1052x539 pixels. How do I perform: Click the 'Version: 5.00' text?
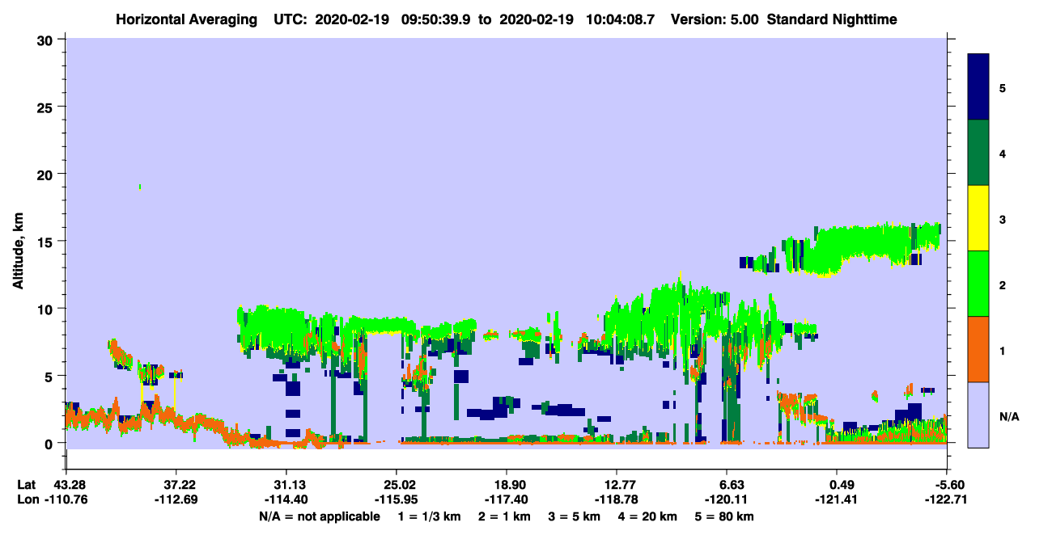[x=715, y=19]
